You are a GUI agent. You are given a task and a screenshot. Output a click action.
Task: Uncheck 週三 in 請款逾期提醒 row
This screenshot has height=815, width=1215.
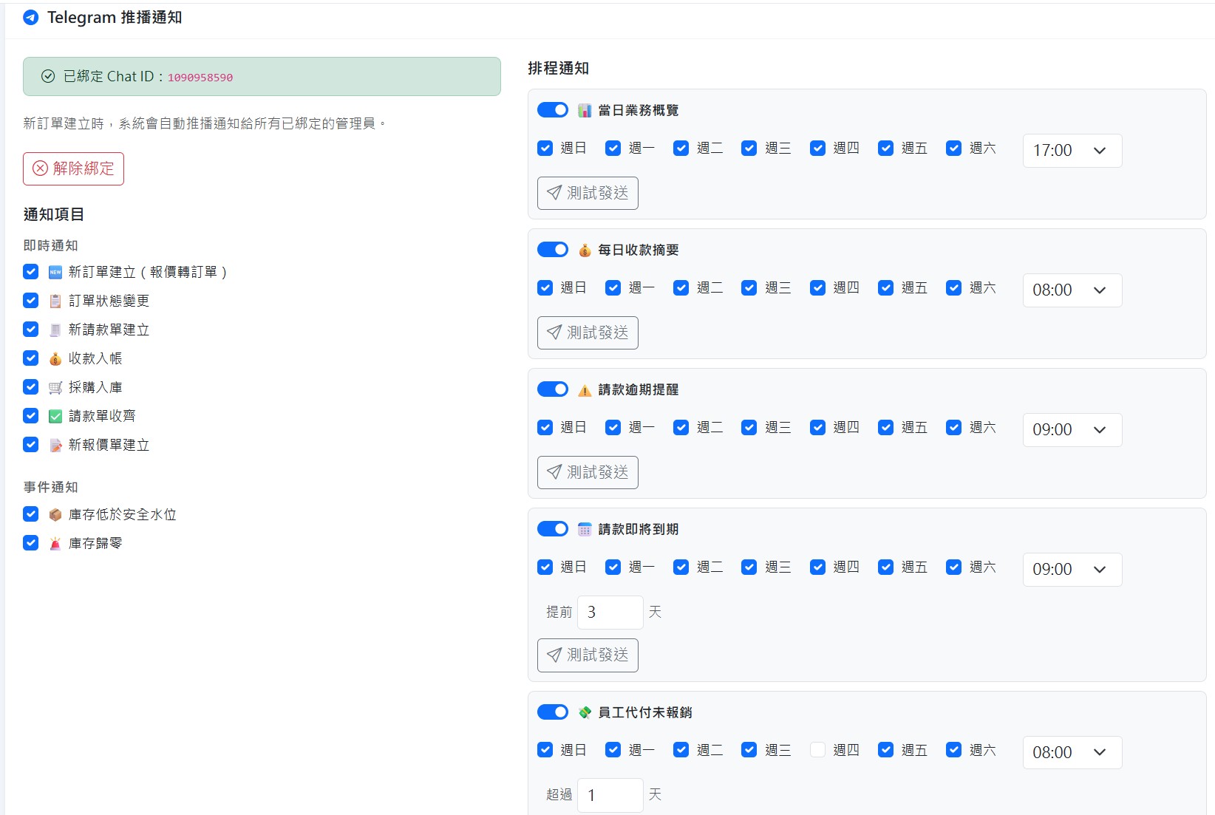click(749, 427)
